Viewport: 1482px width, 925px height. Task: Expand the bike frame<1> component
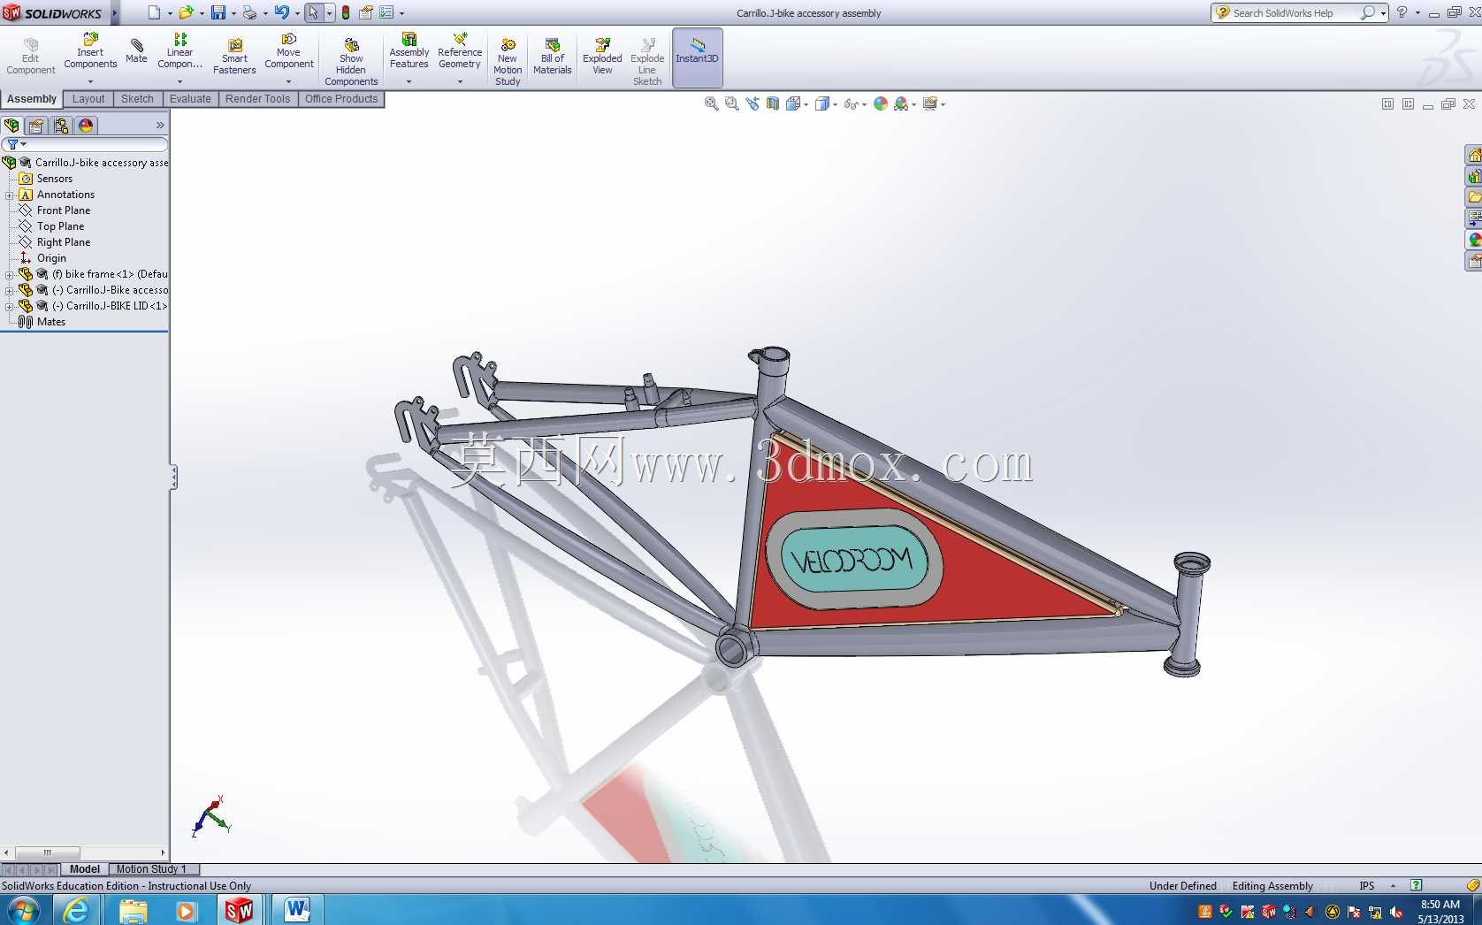9,275
